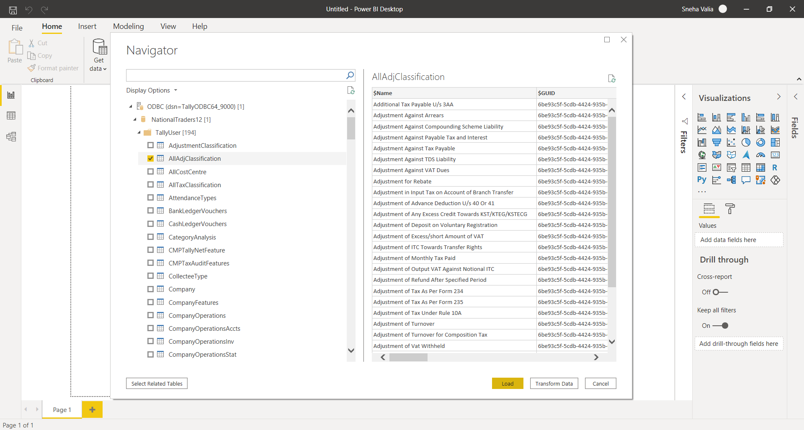Image resolution: width=804 pixels, height=430 pixels.
Task: Collapse the TallyUser folder node
Action: click(x=139, y=132)
